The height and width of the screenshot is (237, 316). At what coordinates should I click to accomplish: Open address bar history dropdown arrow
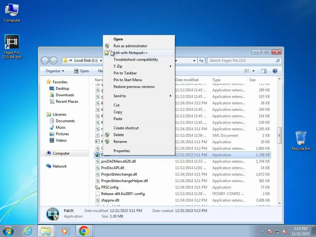194,60
